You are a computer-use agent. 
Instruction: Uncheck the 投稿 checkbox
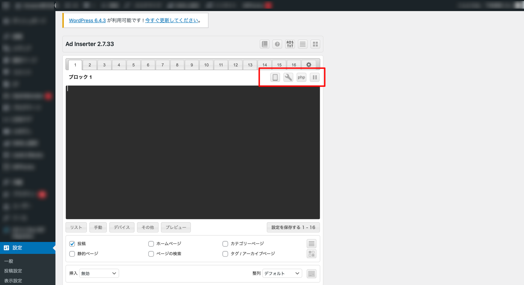[x=72, y=244]
